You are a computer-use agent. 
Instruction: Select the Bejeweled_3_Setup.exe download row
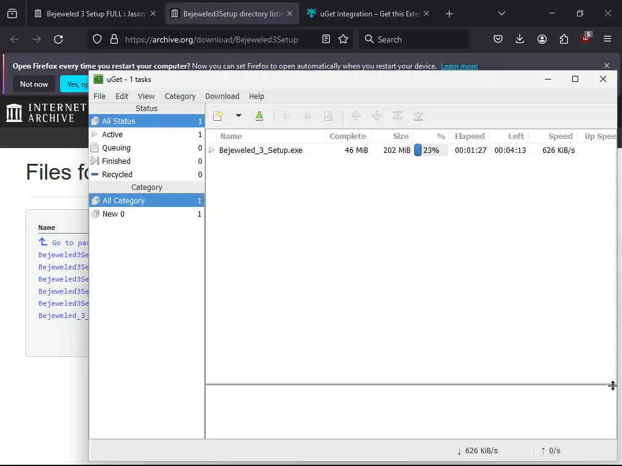[411, 150]
